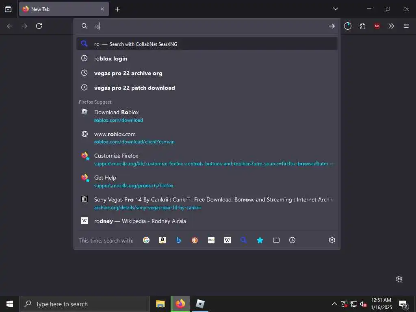Image resolution: width=416 pixels, height=312 pixels.
Task: Open the Firefox View button in tab bar
Action: click(8, 9)
